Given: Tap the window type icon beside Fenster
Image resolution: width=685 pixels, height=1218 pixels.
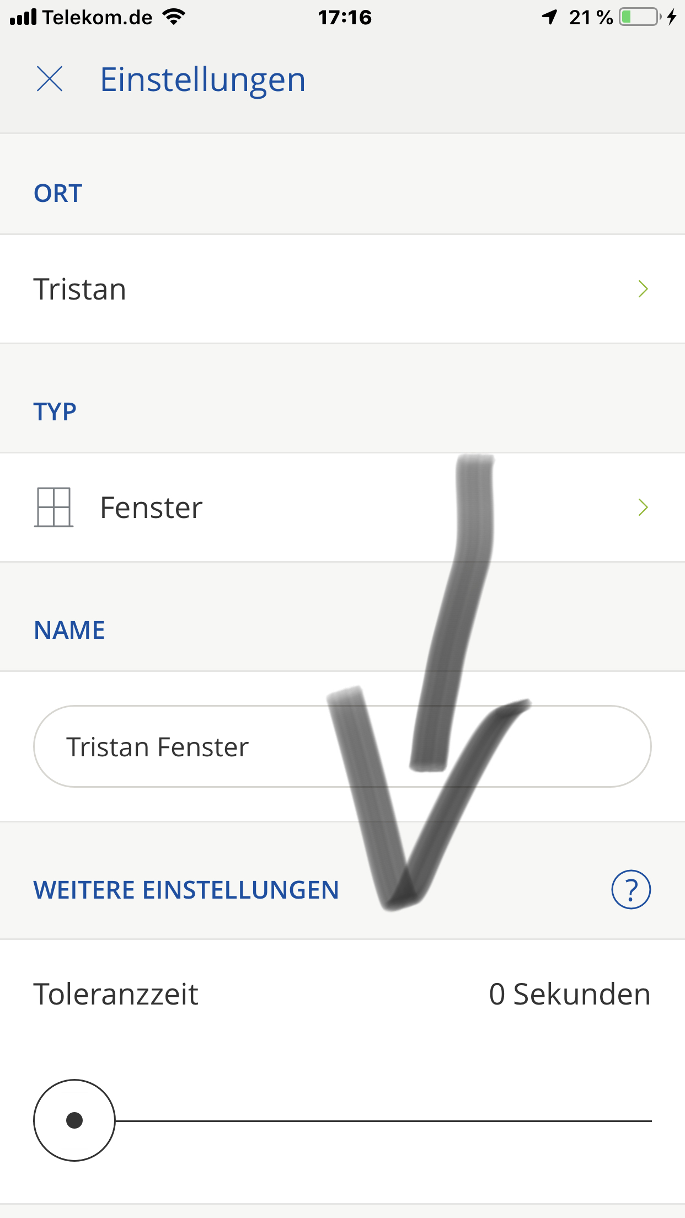Looking at the screenshot, I should [53, 507].
